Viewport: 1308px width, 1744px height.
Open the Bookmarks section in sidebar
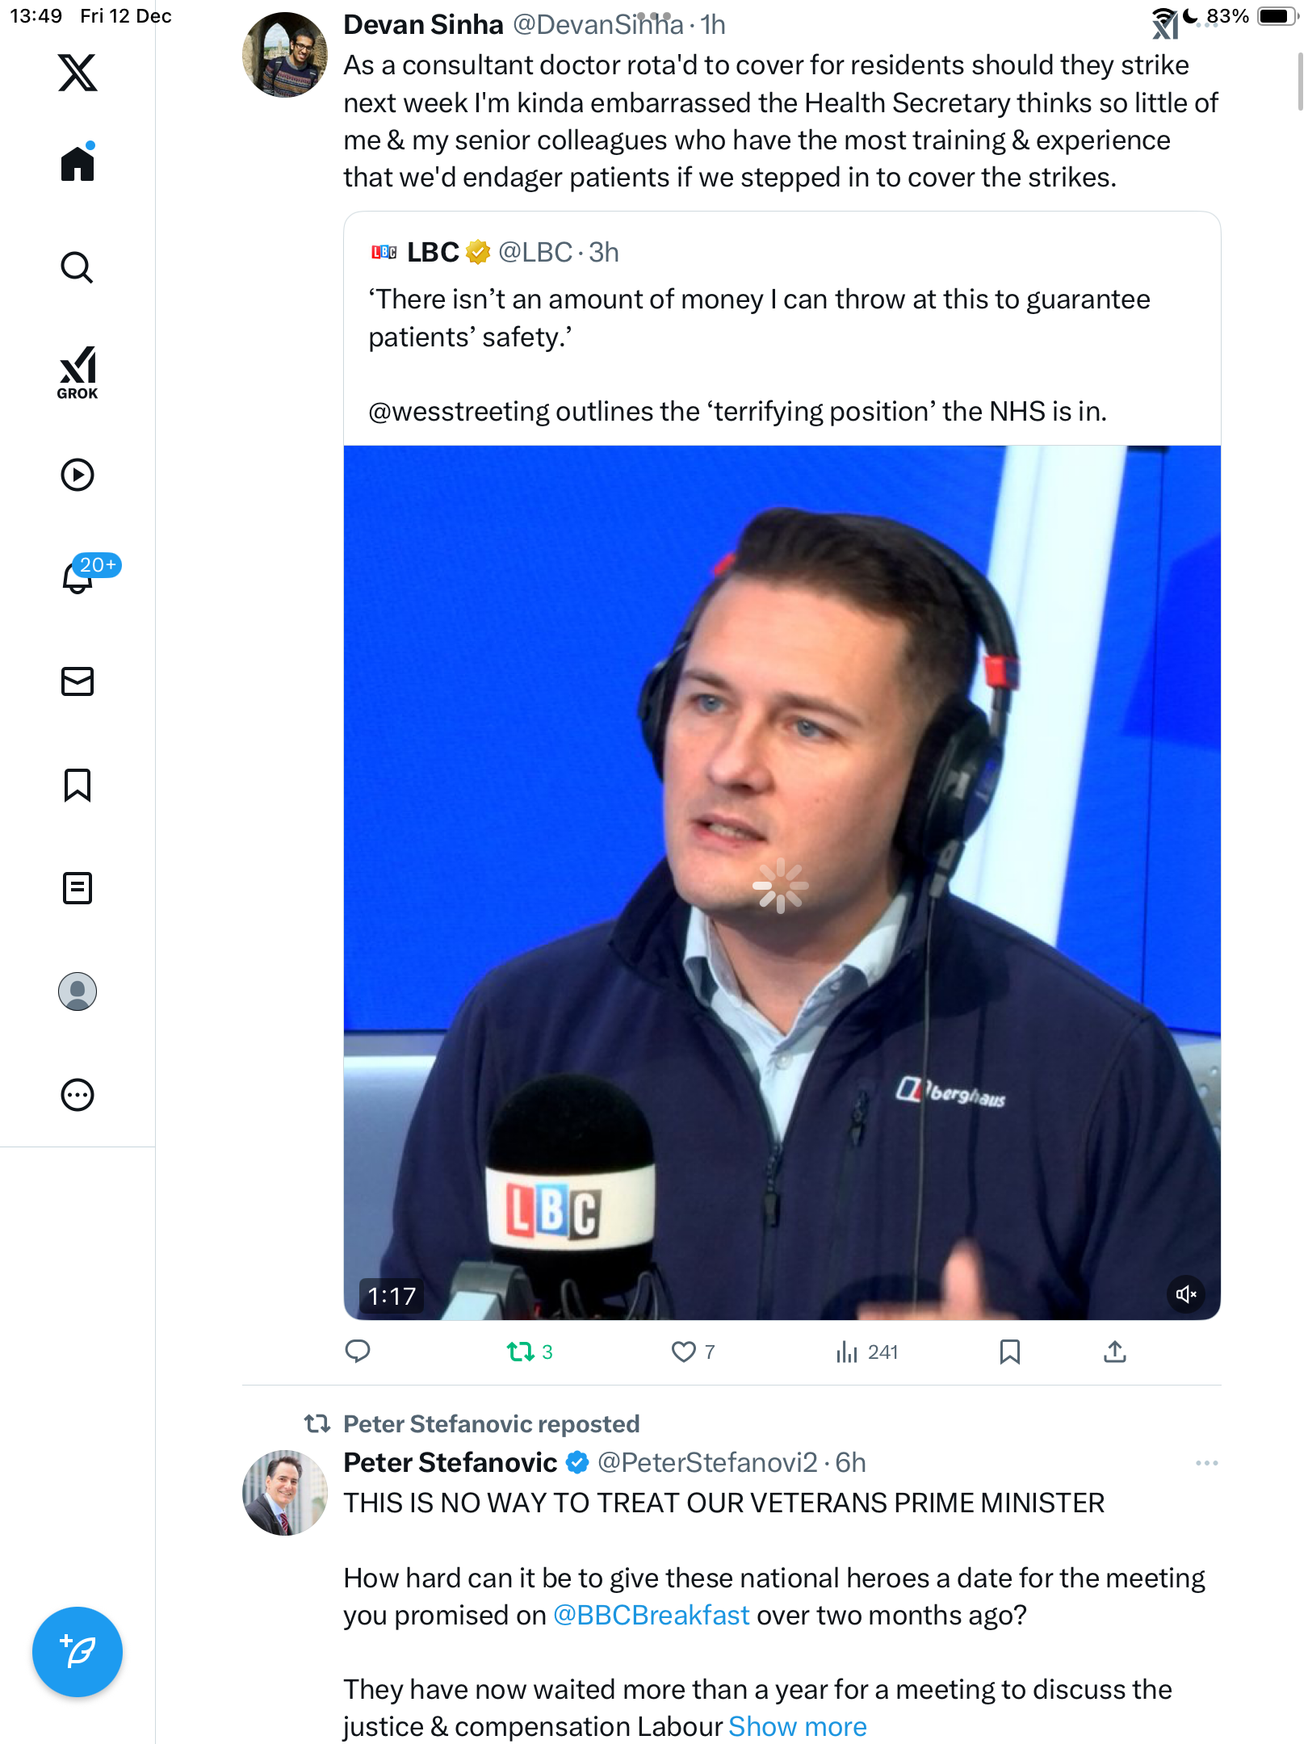[78, 785]
